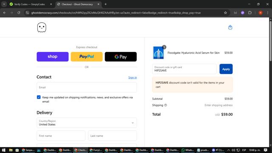Focus the Email input field
This screenshot has height=153, width=272.
pyautogui.click(x=87, y=88)
